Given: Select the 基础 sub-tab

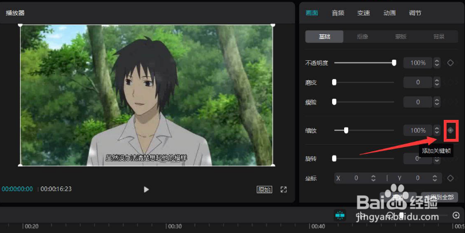Looking at the screenshot, I should 325,37.
